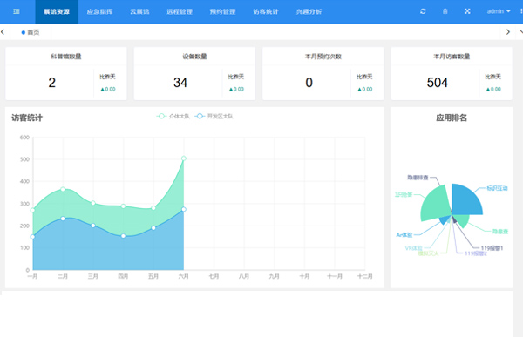Click the 本月预约次数 card value 0
The width and height of the screenshot is (523, 337).
pyautogui.click(x=309, y=83)
